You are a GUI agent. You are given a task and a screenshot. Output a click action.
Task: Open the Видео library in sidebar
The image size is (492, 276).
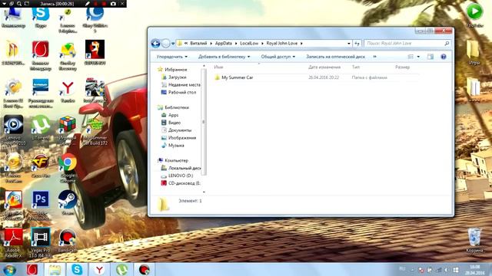(x=175, y=123)
